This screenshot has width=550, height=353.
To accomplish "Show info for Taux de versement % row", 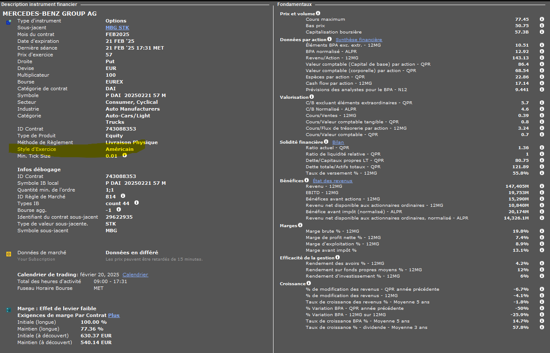I will pyautogui.click(x=542, y=173).
